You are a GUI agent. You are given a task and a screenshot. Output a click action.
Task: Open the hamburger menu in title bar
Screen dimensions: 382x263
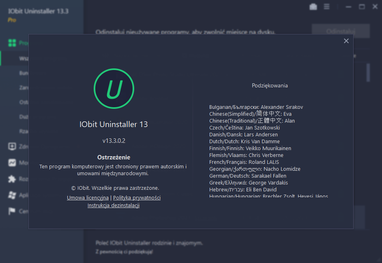click(x=326, y=7)
